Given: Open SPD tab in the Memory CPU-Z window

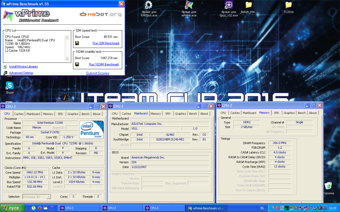Looking at the screenshot, I should [277, 113].
